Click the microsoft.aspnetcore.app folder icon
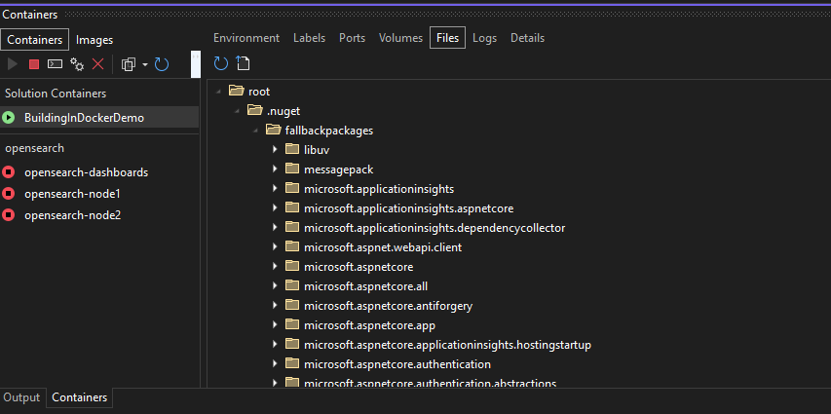Image resolution: width=831 pixels, height=414 pixels. [x=292, y=324]
